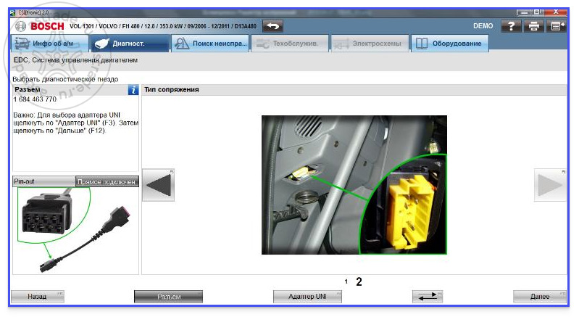Viewport: 579px width, 317px height.
Task: Open the Оборудование tab
Action: [x=450, y=44]
